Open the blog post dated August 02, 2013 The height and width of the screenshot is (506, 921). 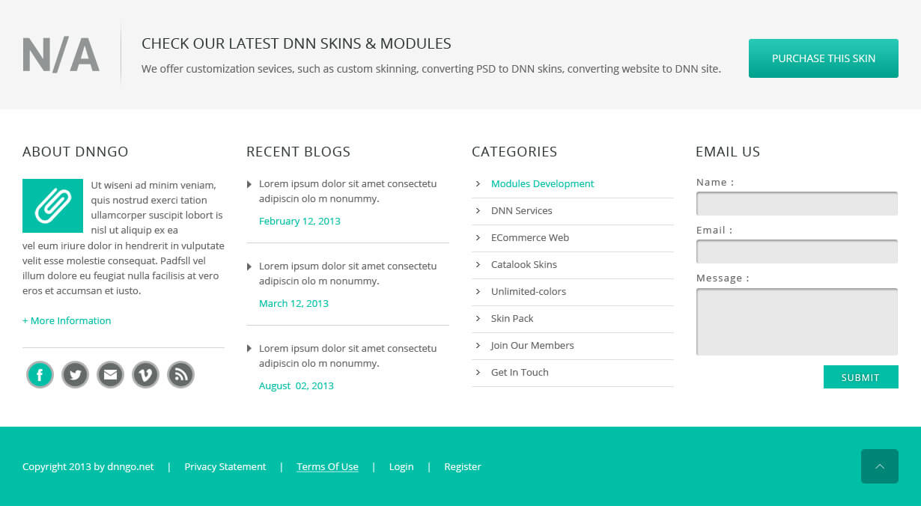point(347,356)
